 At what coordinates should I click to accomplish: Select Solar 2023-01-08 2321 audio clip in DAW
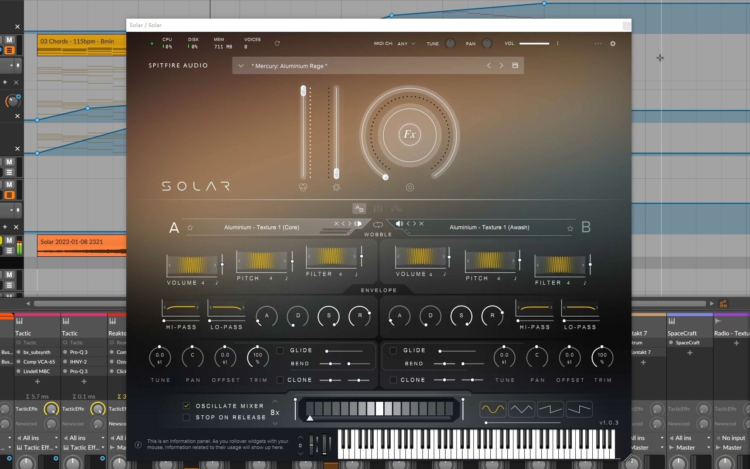(82, 245)
